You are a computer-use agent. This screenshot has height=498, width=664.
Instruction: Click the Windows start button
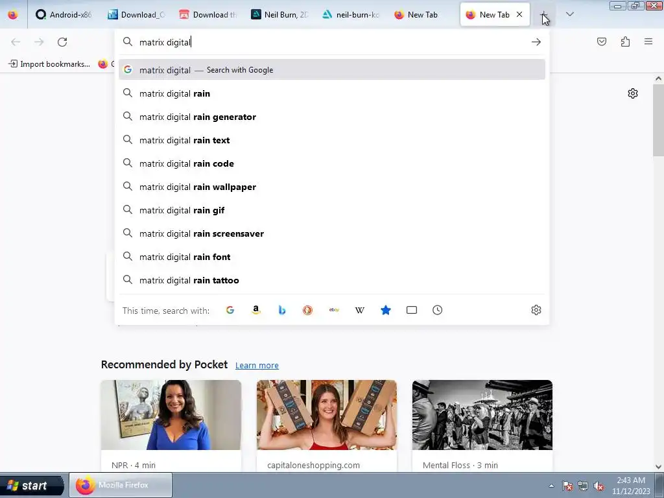32,485
